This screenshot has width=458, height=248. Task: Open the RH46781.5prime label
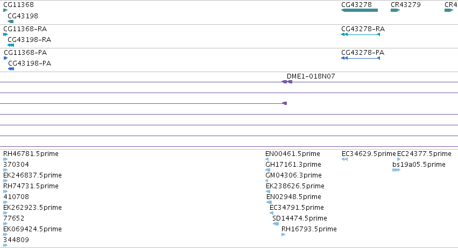[x=31, y=154]
